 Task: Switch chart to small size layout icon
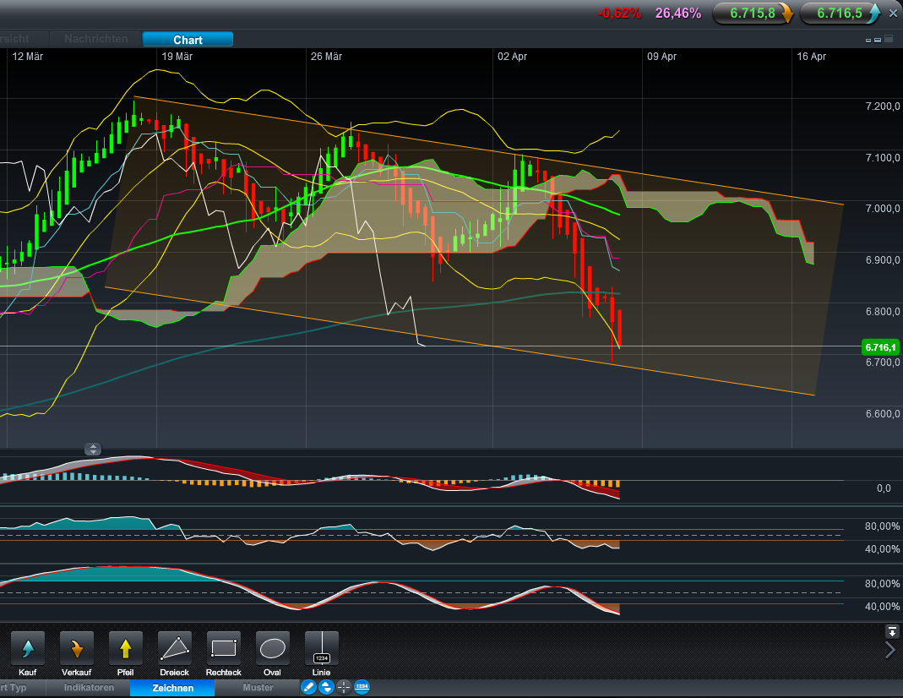(868, 41)
